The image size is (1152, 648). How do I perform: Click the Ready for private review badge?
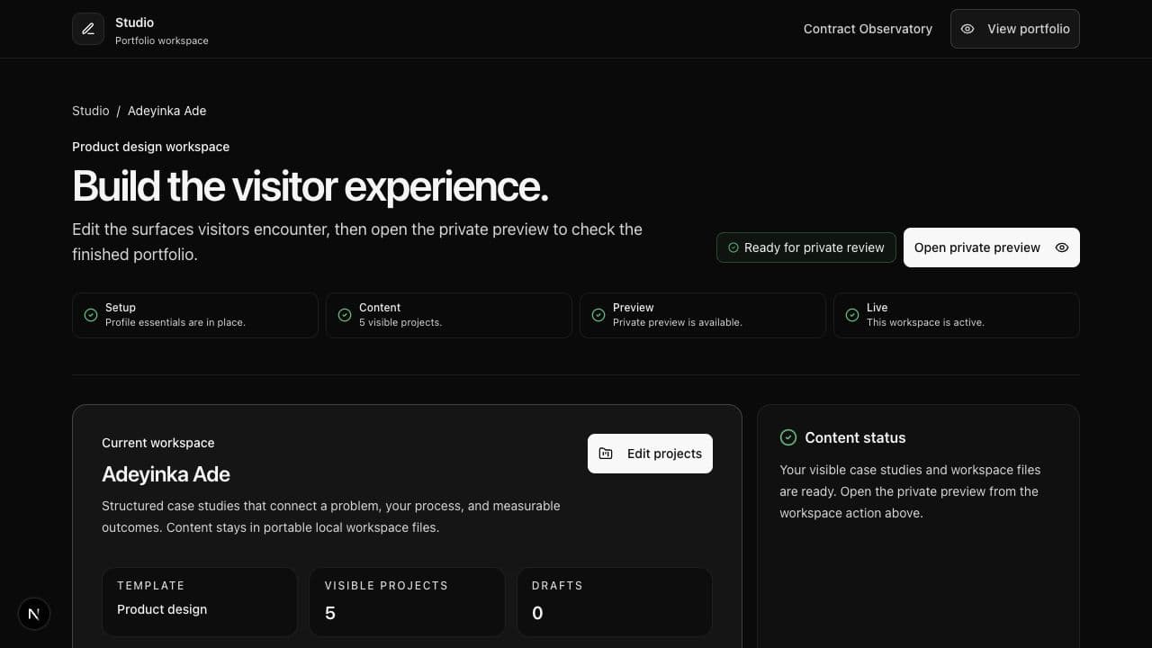click(806, 247)
